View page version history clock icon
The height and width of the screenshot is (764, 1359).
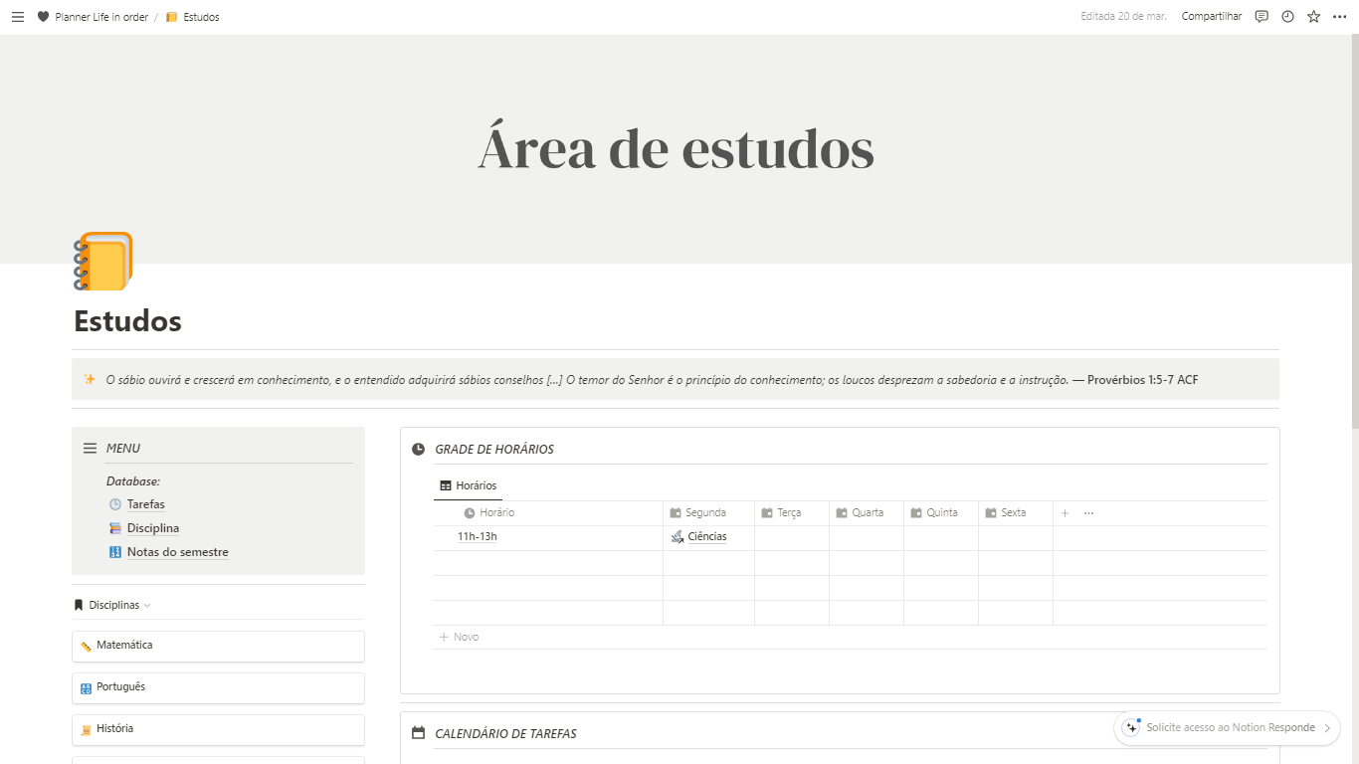tap(1287, 17)
